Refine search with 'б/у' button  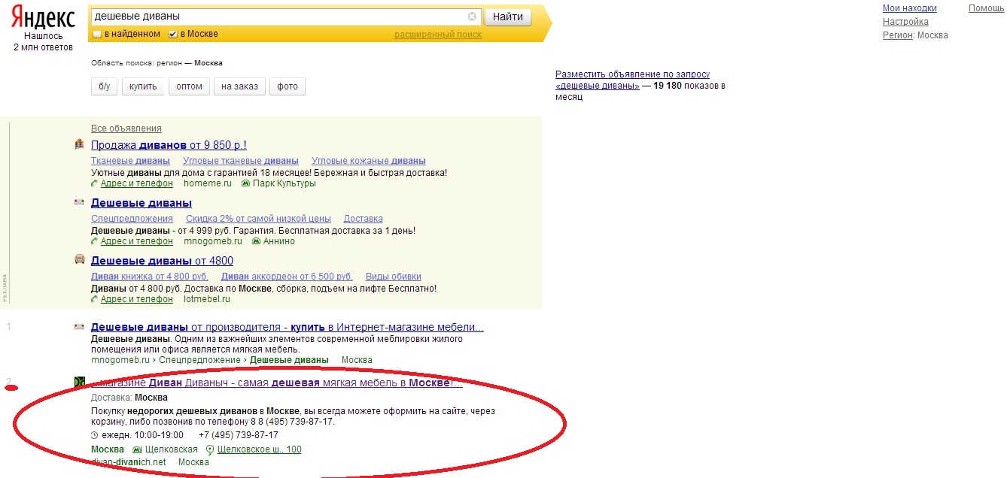click(x=104, y=86)
